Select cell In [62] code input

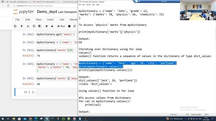click(x=57, y=42)
